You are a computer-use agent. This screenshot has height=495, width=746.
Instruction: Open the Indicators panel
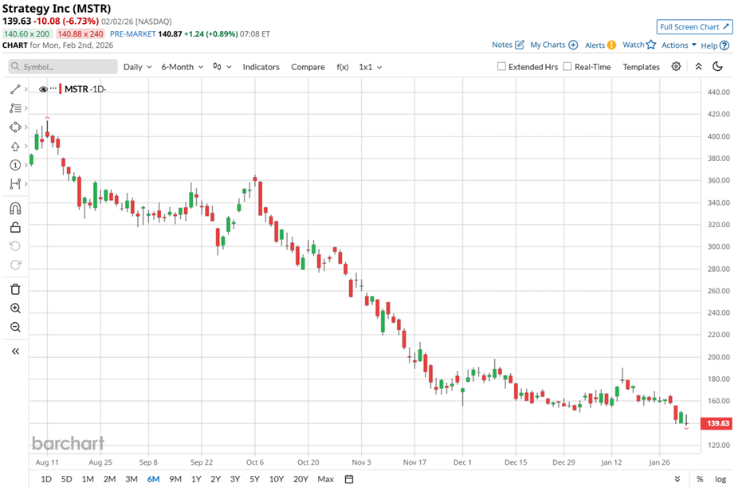click(261, 67)
